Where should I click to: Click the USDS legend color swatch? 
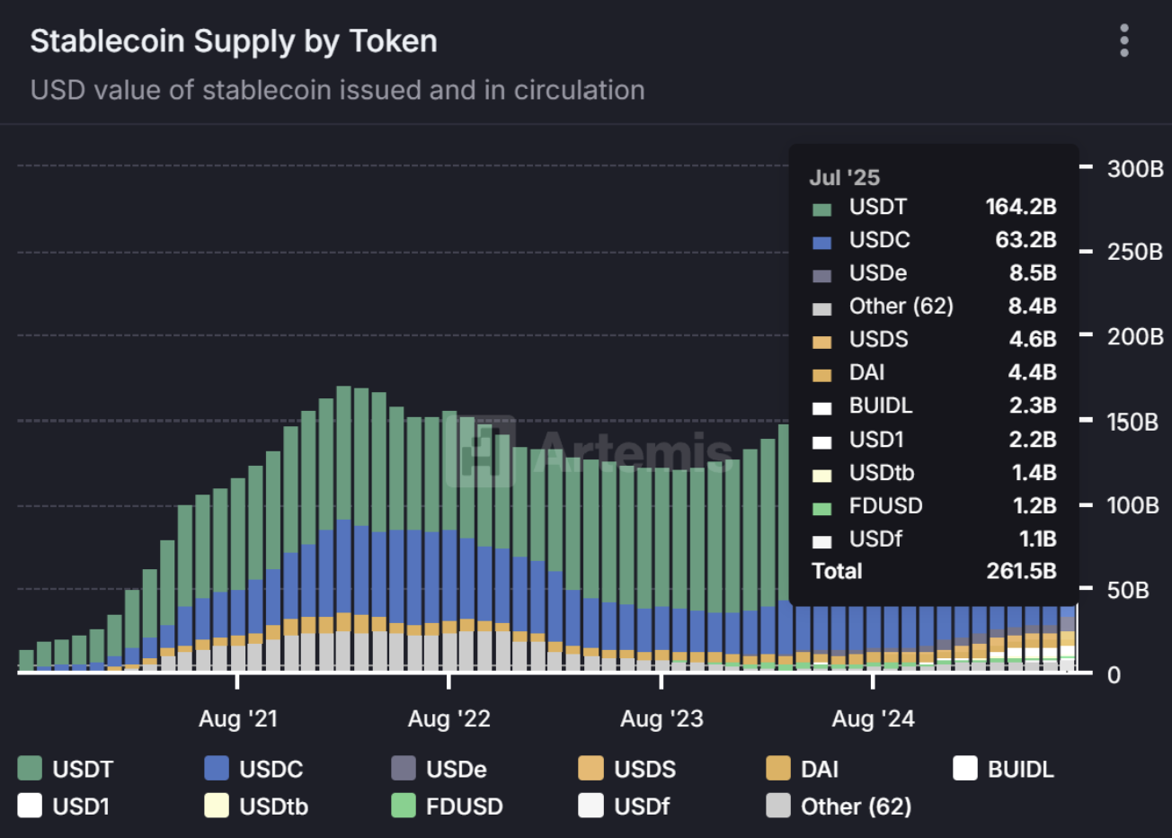[x=590, y=769]
